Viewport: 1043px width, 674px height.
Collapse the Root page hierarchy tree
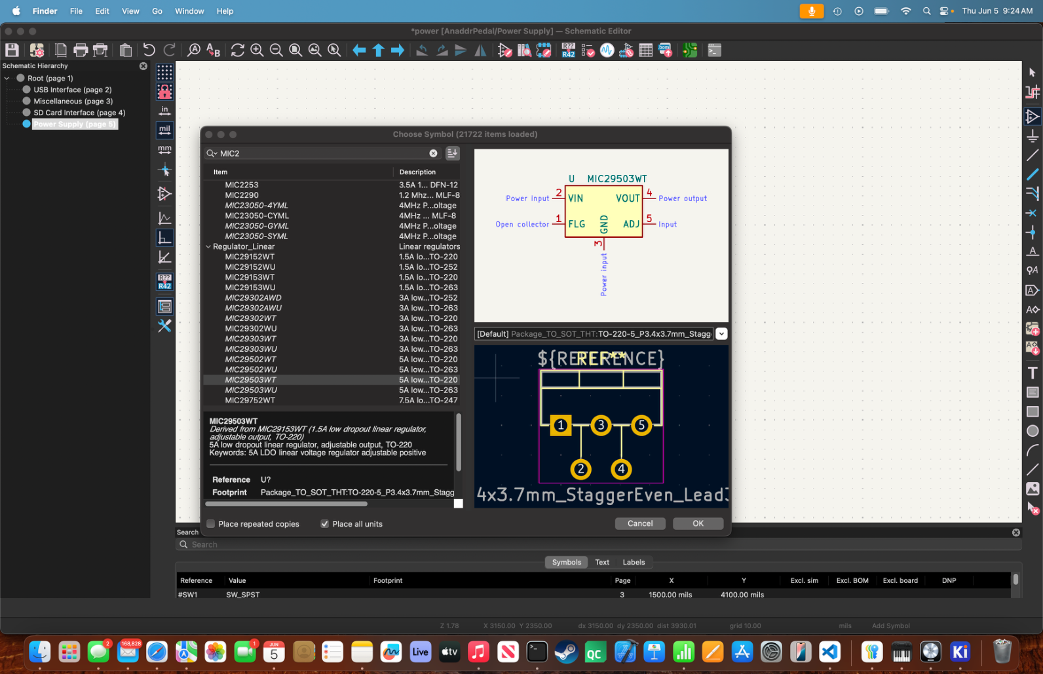pyautogui.click(x=7, y=78)
